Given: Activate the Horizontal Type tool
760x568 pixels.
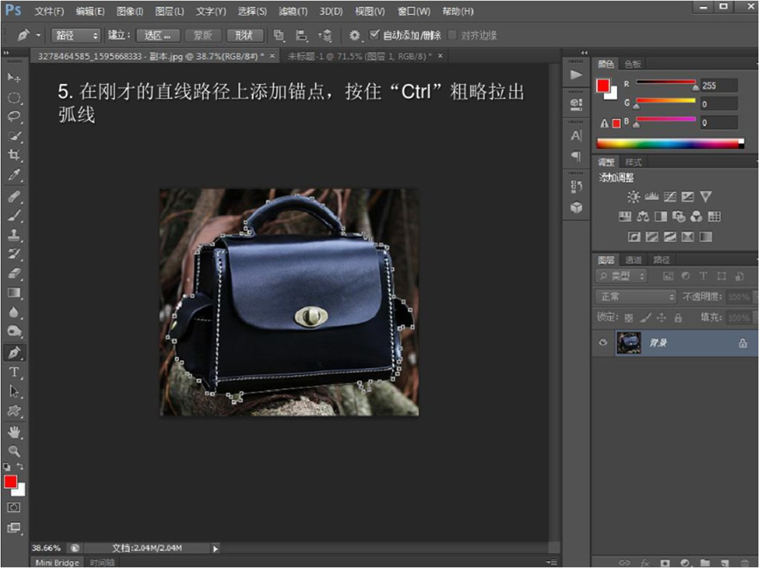Looking at the screenshot, I should coord(14,372).
